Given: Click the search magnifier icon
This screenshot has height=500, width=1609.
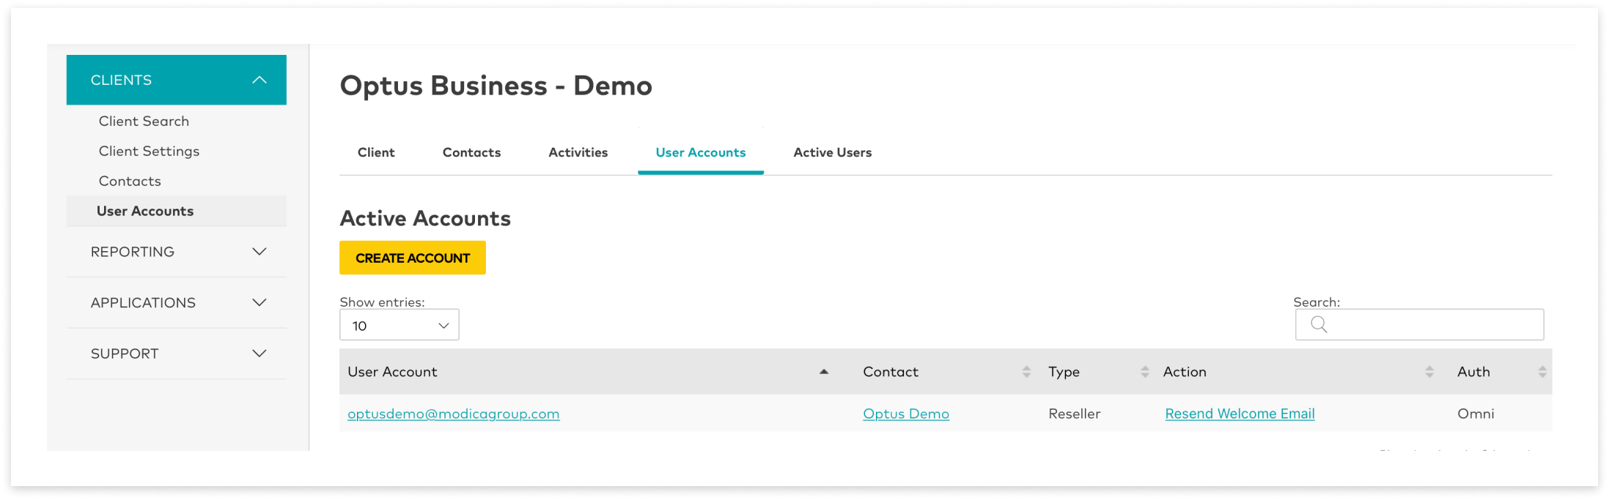Looking at the screenshot, I should 1318,324.
